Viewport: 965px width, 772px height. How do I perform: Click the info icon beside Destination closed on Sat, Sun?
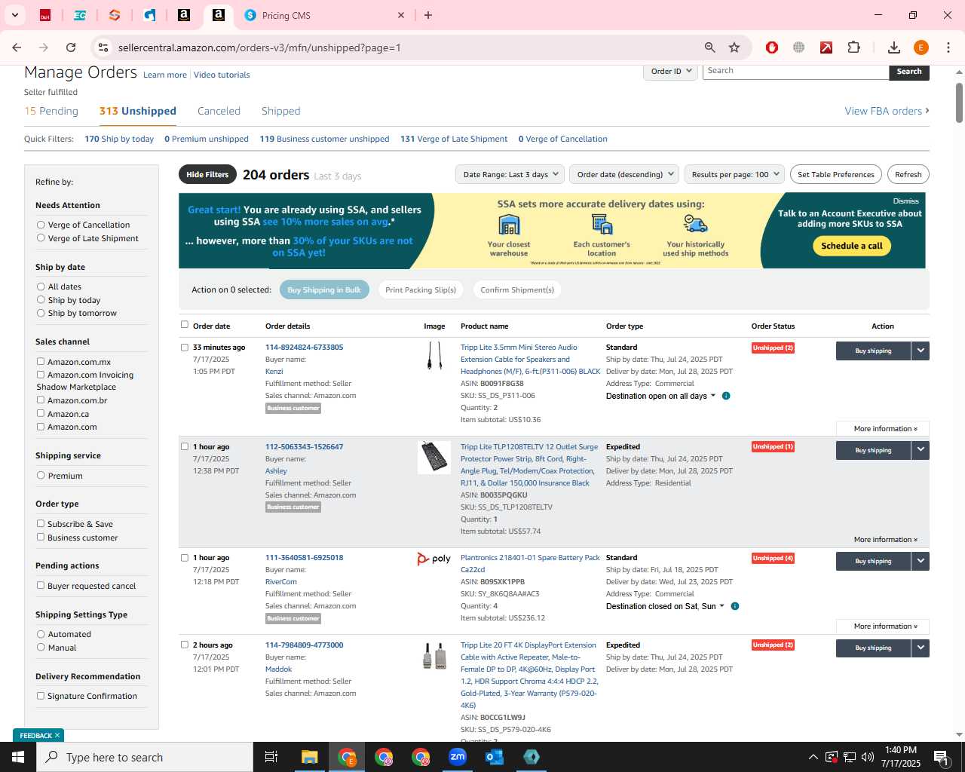pos(735,606)
